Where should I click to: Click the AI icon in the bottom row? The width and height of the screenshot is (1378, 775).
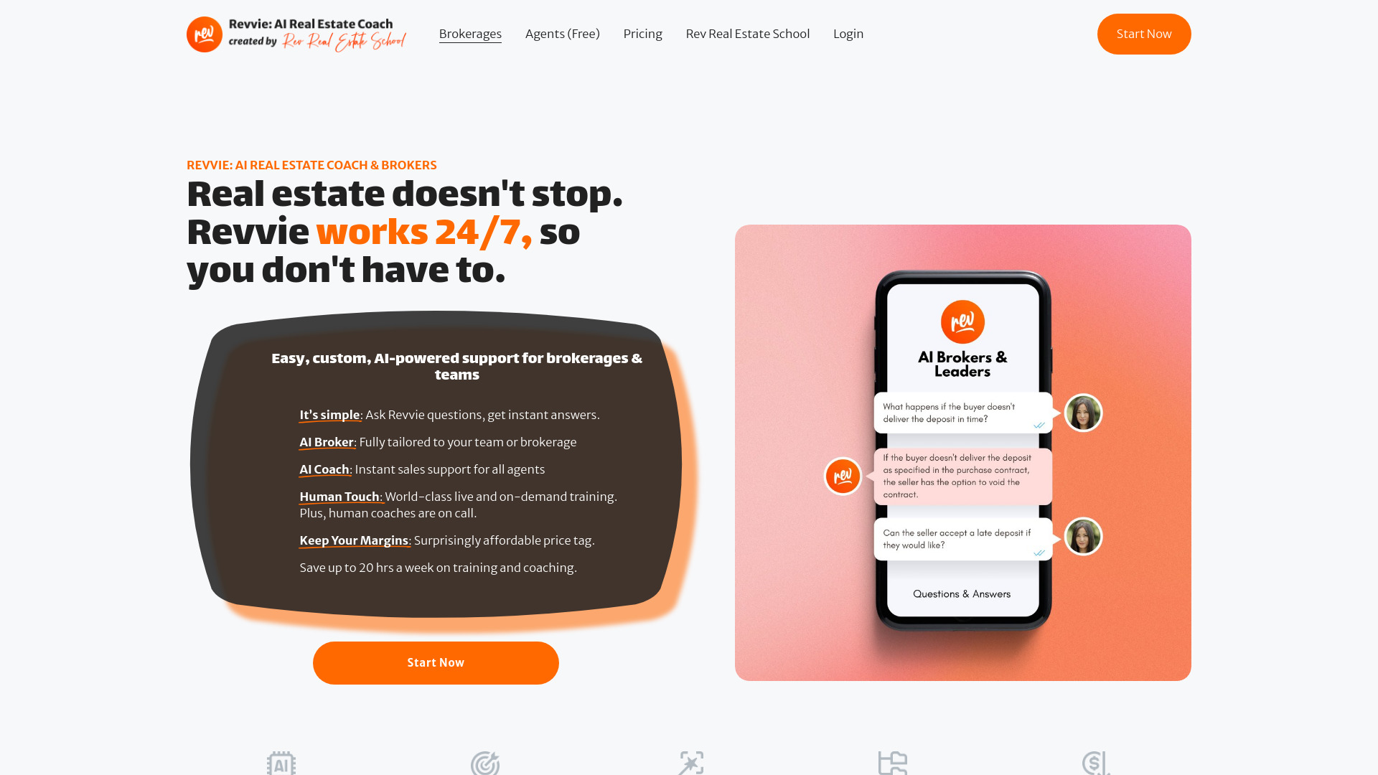281,763
